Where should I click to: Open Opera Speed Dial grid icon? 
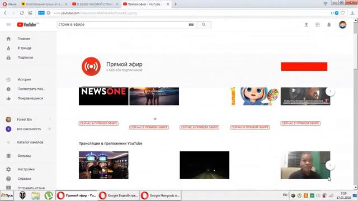[30, 13]
